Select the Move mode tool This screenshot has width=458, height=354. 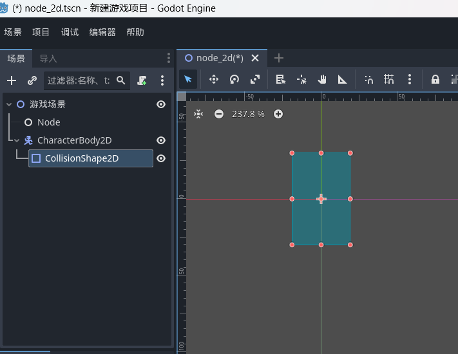[x=214, y=79]
